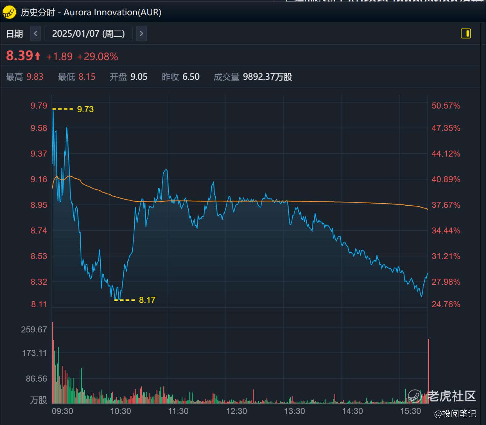Click the 37.67% percent axis label
This screenshot has width=486, height=425.
446,205
